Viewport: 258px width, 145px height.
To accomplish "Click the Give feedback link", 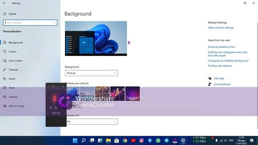I will tap(222, 84).
